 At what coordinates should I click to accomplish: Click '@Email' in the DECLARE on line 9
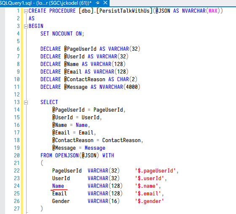(73, 72)
